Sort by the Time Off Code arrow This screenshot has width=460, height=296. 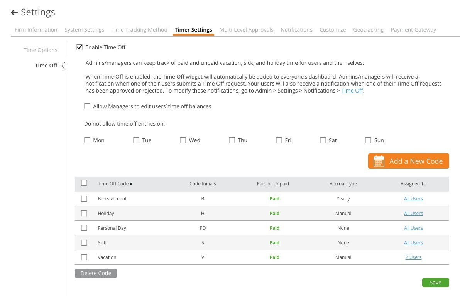(x=131, y=184)
